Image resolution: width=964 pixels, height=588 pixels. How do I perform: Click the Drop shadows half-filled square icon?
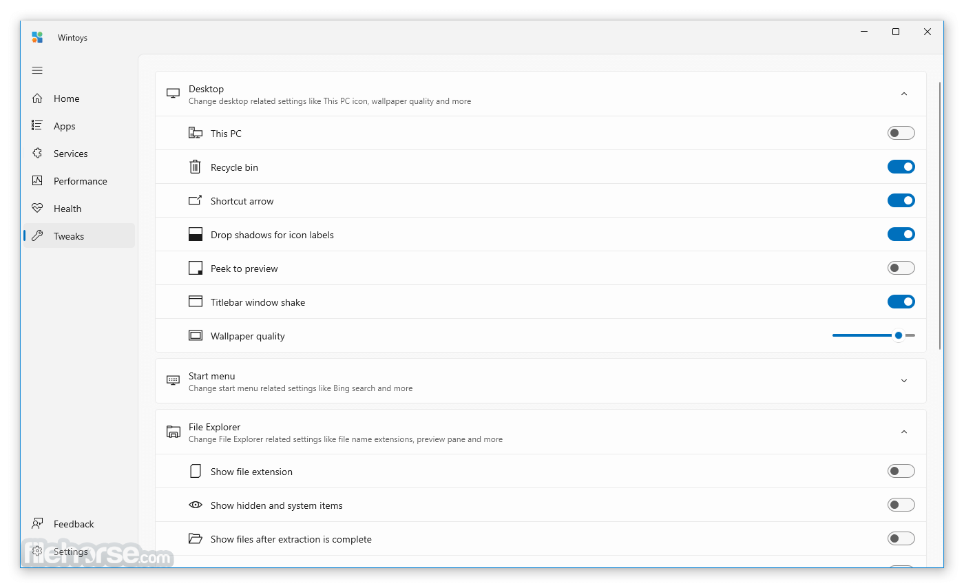[x=196, y=234]
